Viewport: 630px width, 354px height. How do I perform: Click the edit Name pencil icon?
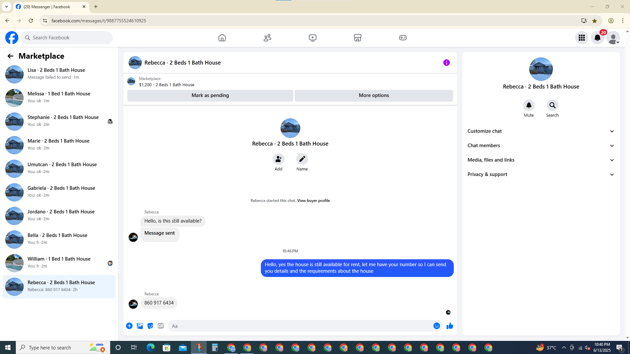(302, 159)
